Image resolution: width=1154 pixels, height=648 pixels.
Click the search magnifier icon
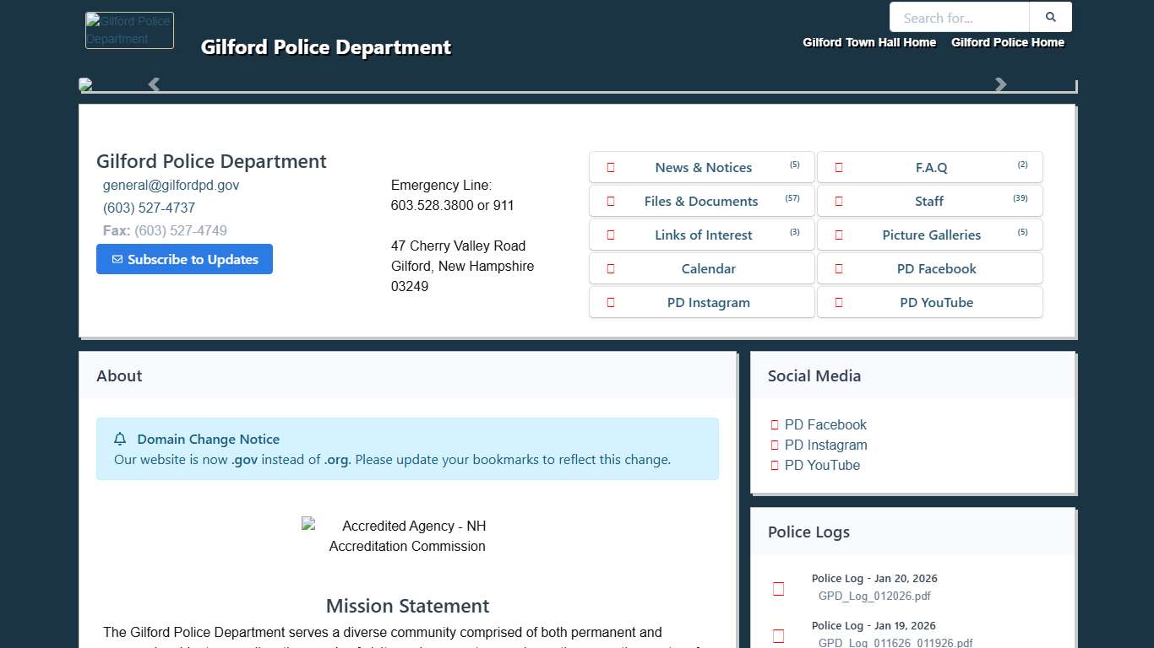(x=1050, y=17)
